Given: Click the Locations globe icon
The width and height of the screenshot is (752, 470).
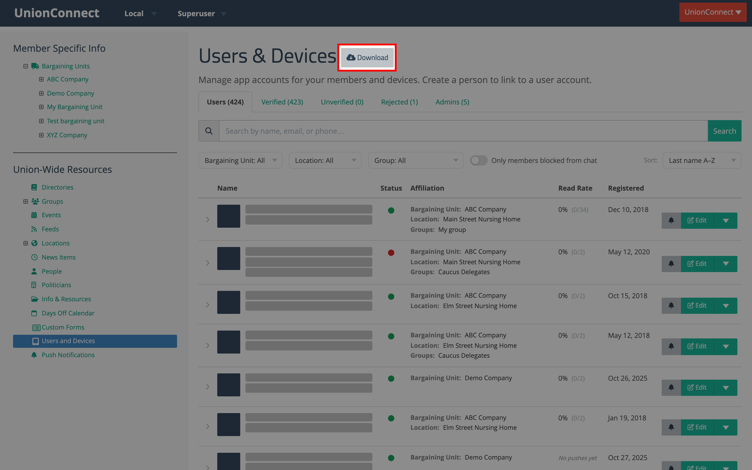Looking at the screenshot, I should pyautogui.click(x=34, y=243).
